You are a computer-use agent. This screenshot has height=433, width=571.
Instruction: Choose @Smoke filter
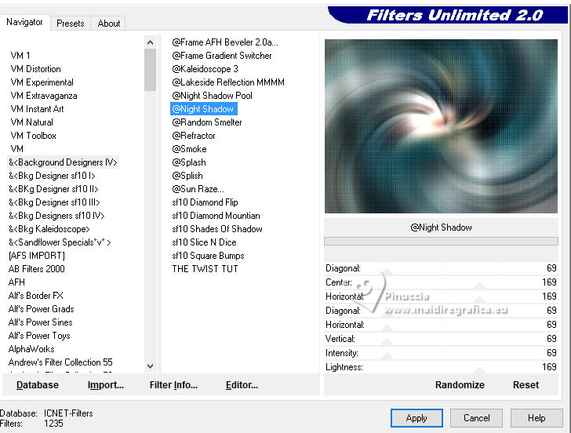pyautogui.click(x=189, y=149)
